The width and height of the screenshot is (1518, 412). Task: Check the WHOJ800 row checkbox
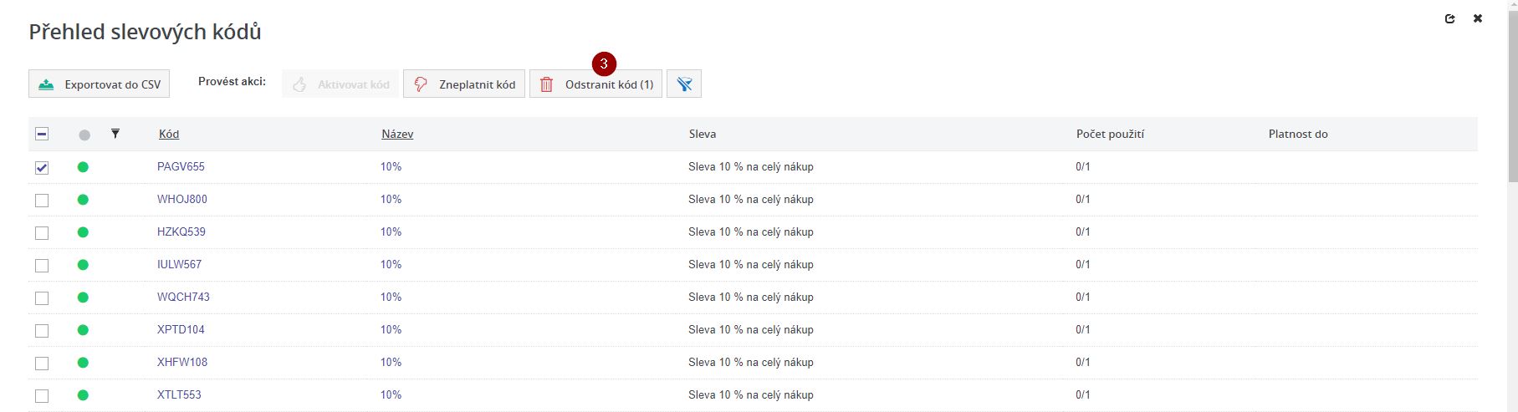(x=42, y=201)
